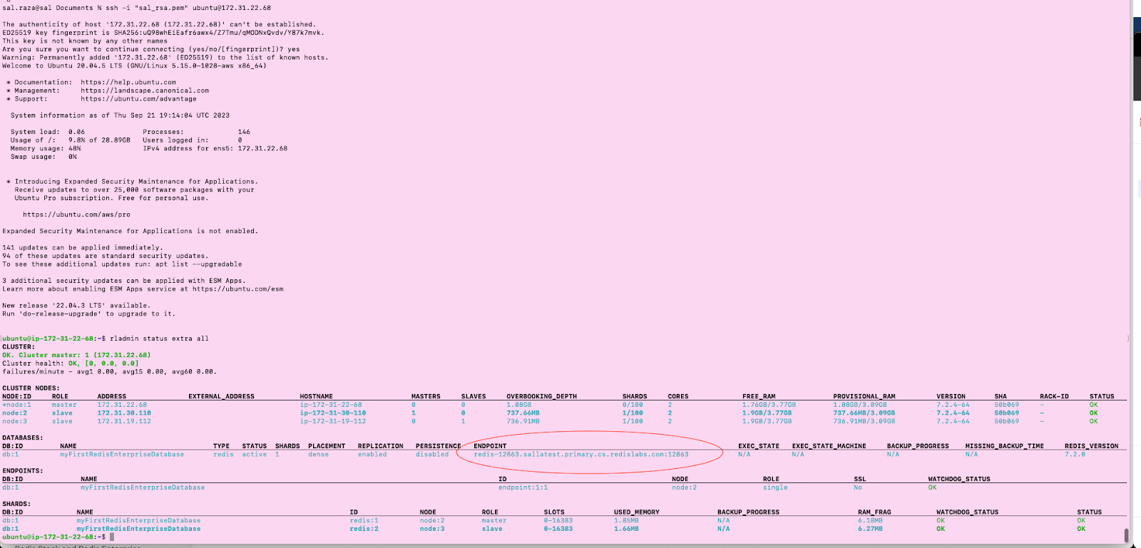Image resolution: width=1141 pixels, height=548 pixels.
Task: Click the ENDPOINT column header
Action: pyautogui.click(x=490, y=446)
